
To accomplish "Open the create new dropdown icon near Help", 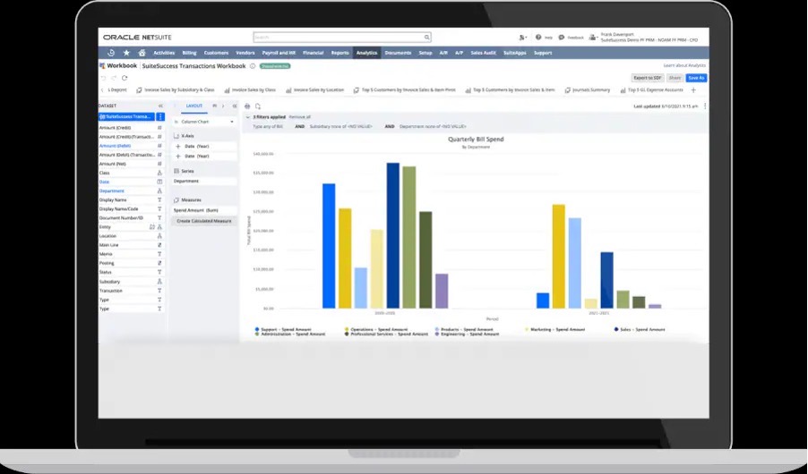I will pos(522,37).
